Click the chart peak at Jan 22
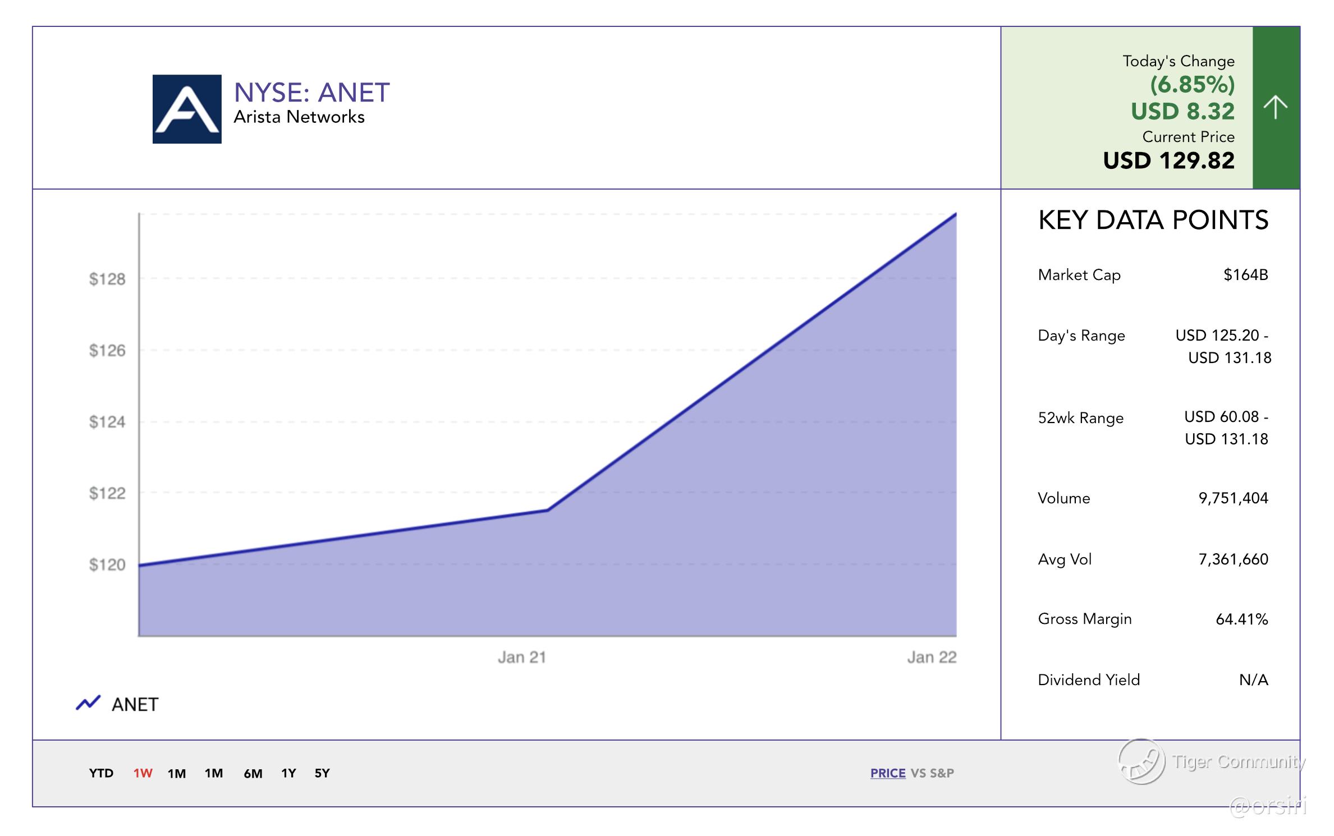Screen dimensions: 1334x836 (955, 214)
